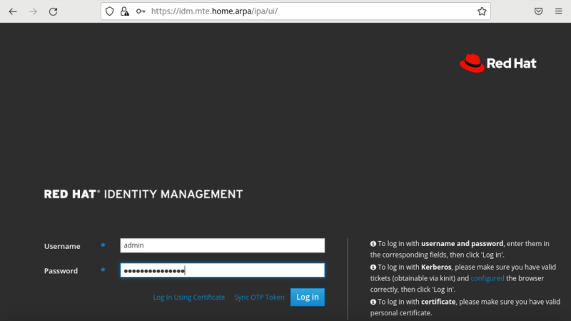Click info icon beside Kerberos hint
Viewport: 571px width, 321px height.
373,267
